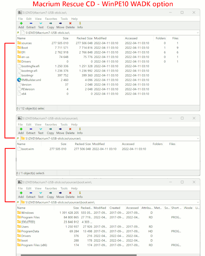Click Copy icon in the boot.wim window

coord(50,193)
